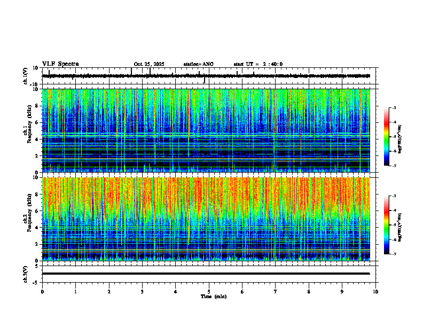Image resolution: width=423 pixels, height=327 pixels.
Task: Click the "7" tick on the time axis
Action: coord(276,292)
